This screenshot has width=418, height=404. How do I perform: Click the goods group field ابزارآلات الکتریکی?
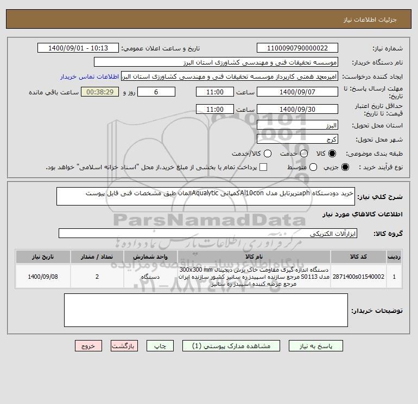click(208, 233)
